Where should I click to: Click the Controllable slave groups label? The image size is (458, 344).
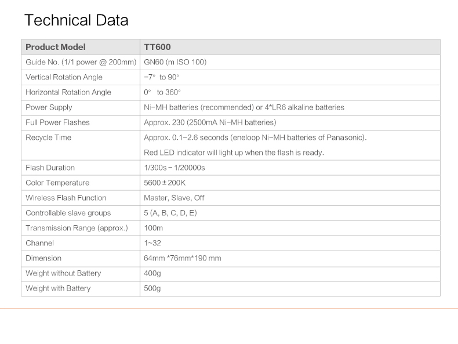click(68, 213)
